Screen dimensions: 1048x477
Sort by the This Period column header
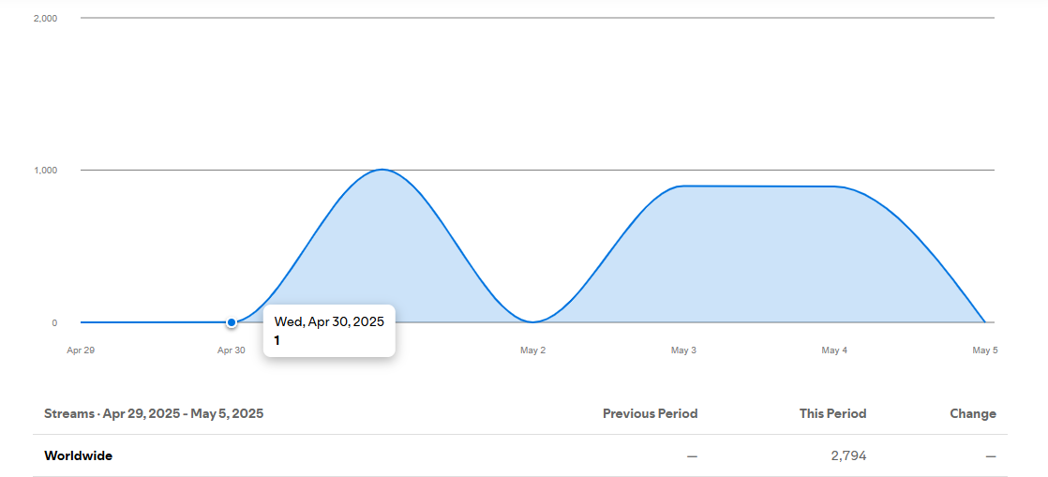pyautogui.click(x=832, y=413)
